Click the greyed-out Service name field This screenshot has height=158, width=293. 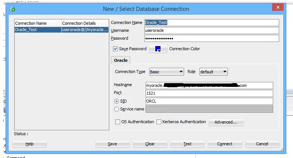pyautogui.click(x=209, y=109)
